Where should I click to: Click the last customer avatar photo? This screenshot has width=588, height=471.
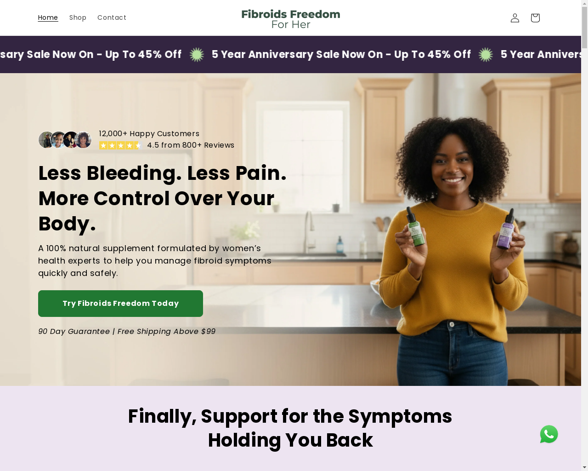tap(83, 140)
